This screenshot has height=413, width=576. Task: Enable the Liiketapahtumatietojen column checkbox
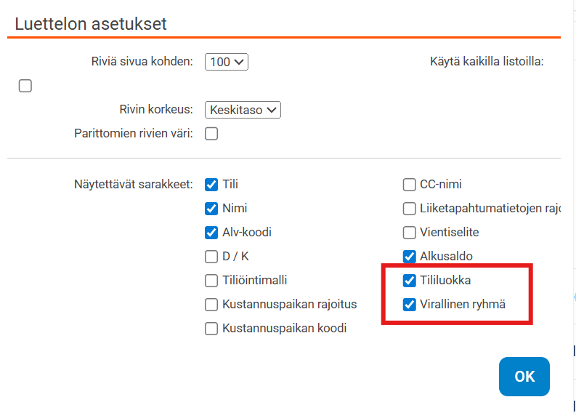(x=409, y=209)
